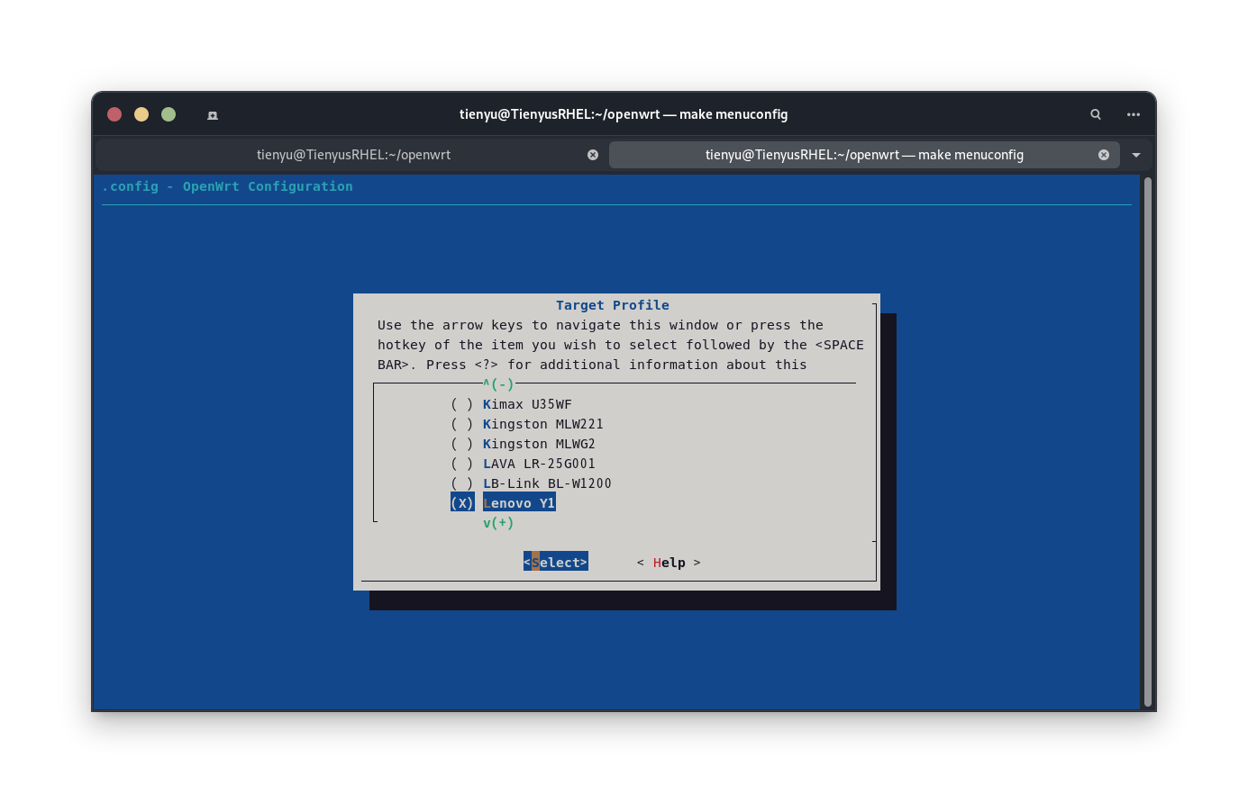Close the first openwrt terminal tab
This screenshot has height=803, width=1248.
pos(593,155)
